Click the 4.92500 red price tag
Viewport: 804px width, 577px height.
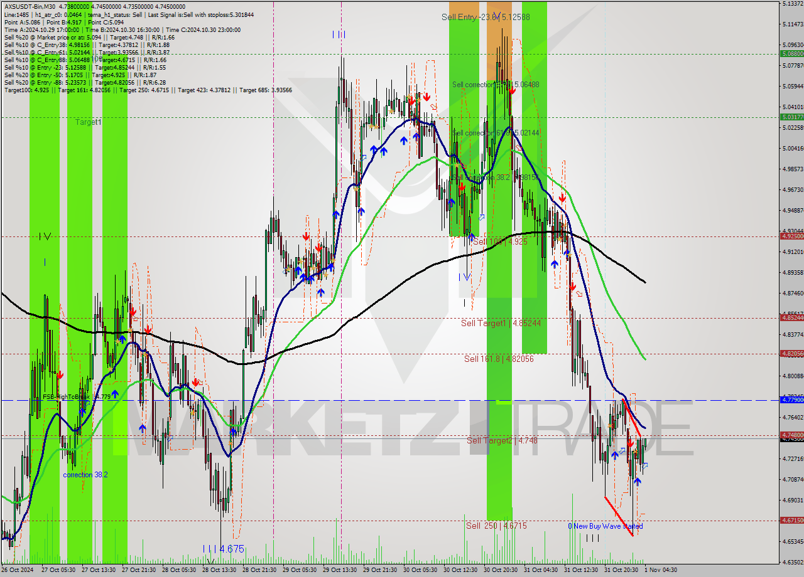[791, 236]
